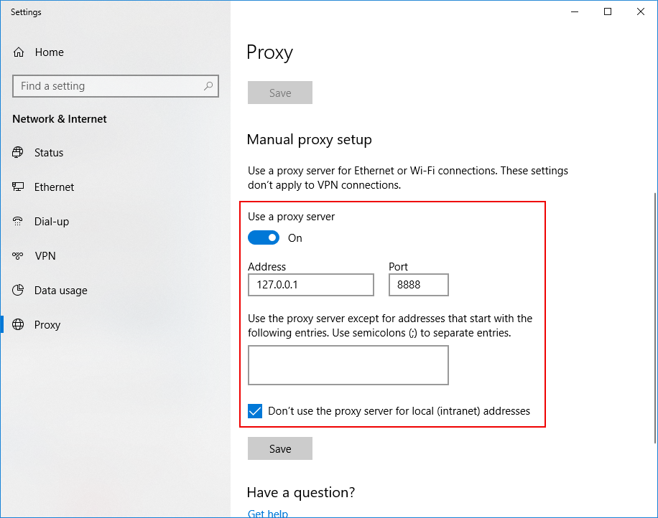The image size is (658, 518).
Task: Click the Home icon in sidebar
Action: [x=19, y=52]
